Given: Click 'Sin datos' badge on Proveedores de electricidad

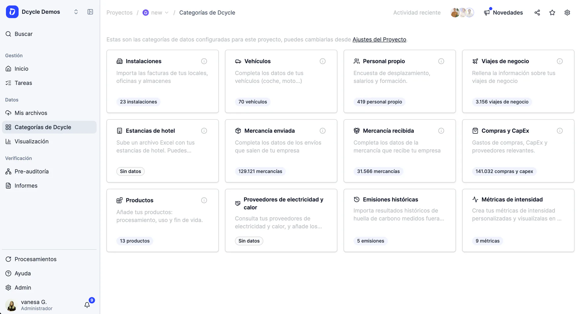Looking at the screenshot, I should (249, 241).
